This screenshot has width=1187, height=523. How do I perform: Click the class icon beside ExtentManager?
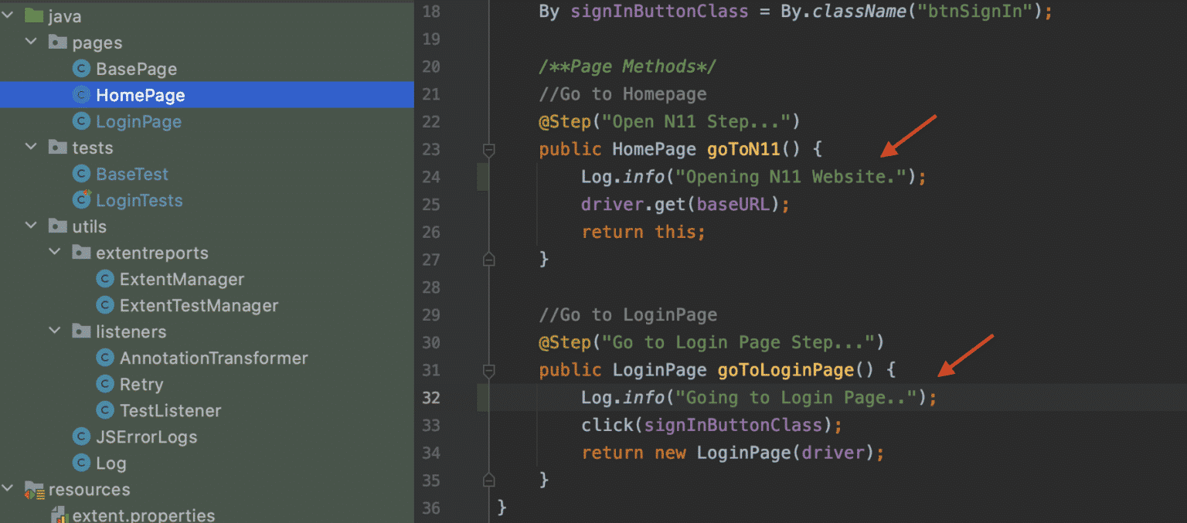[x=106, y=279]
